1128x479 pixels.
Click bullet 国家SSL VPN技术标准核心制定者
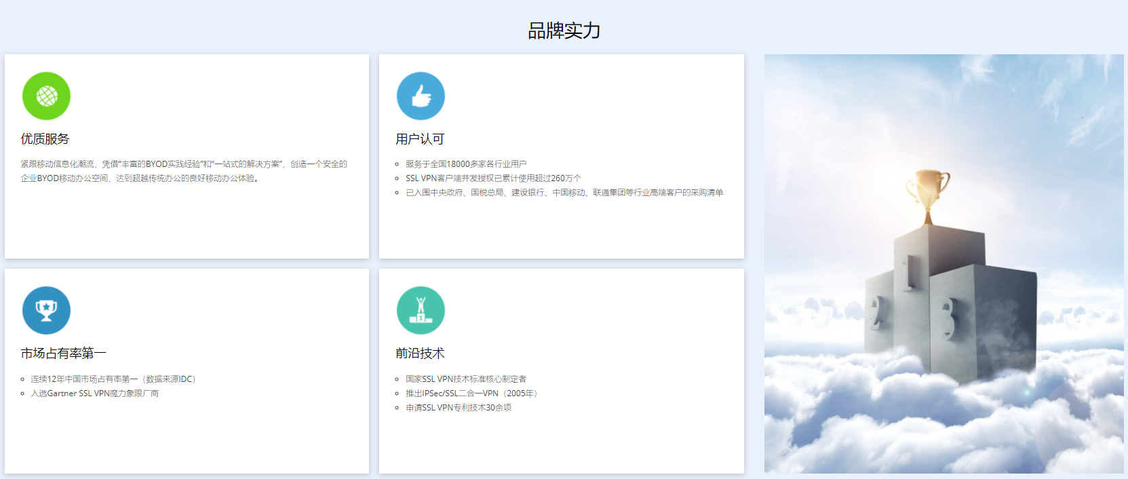click(x=466, y=379)
